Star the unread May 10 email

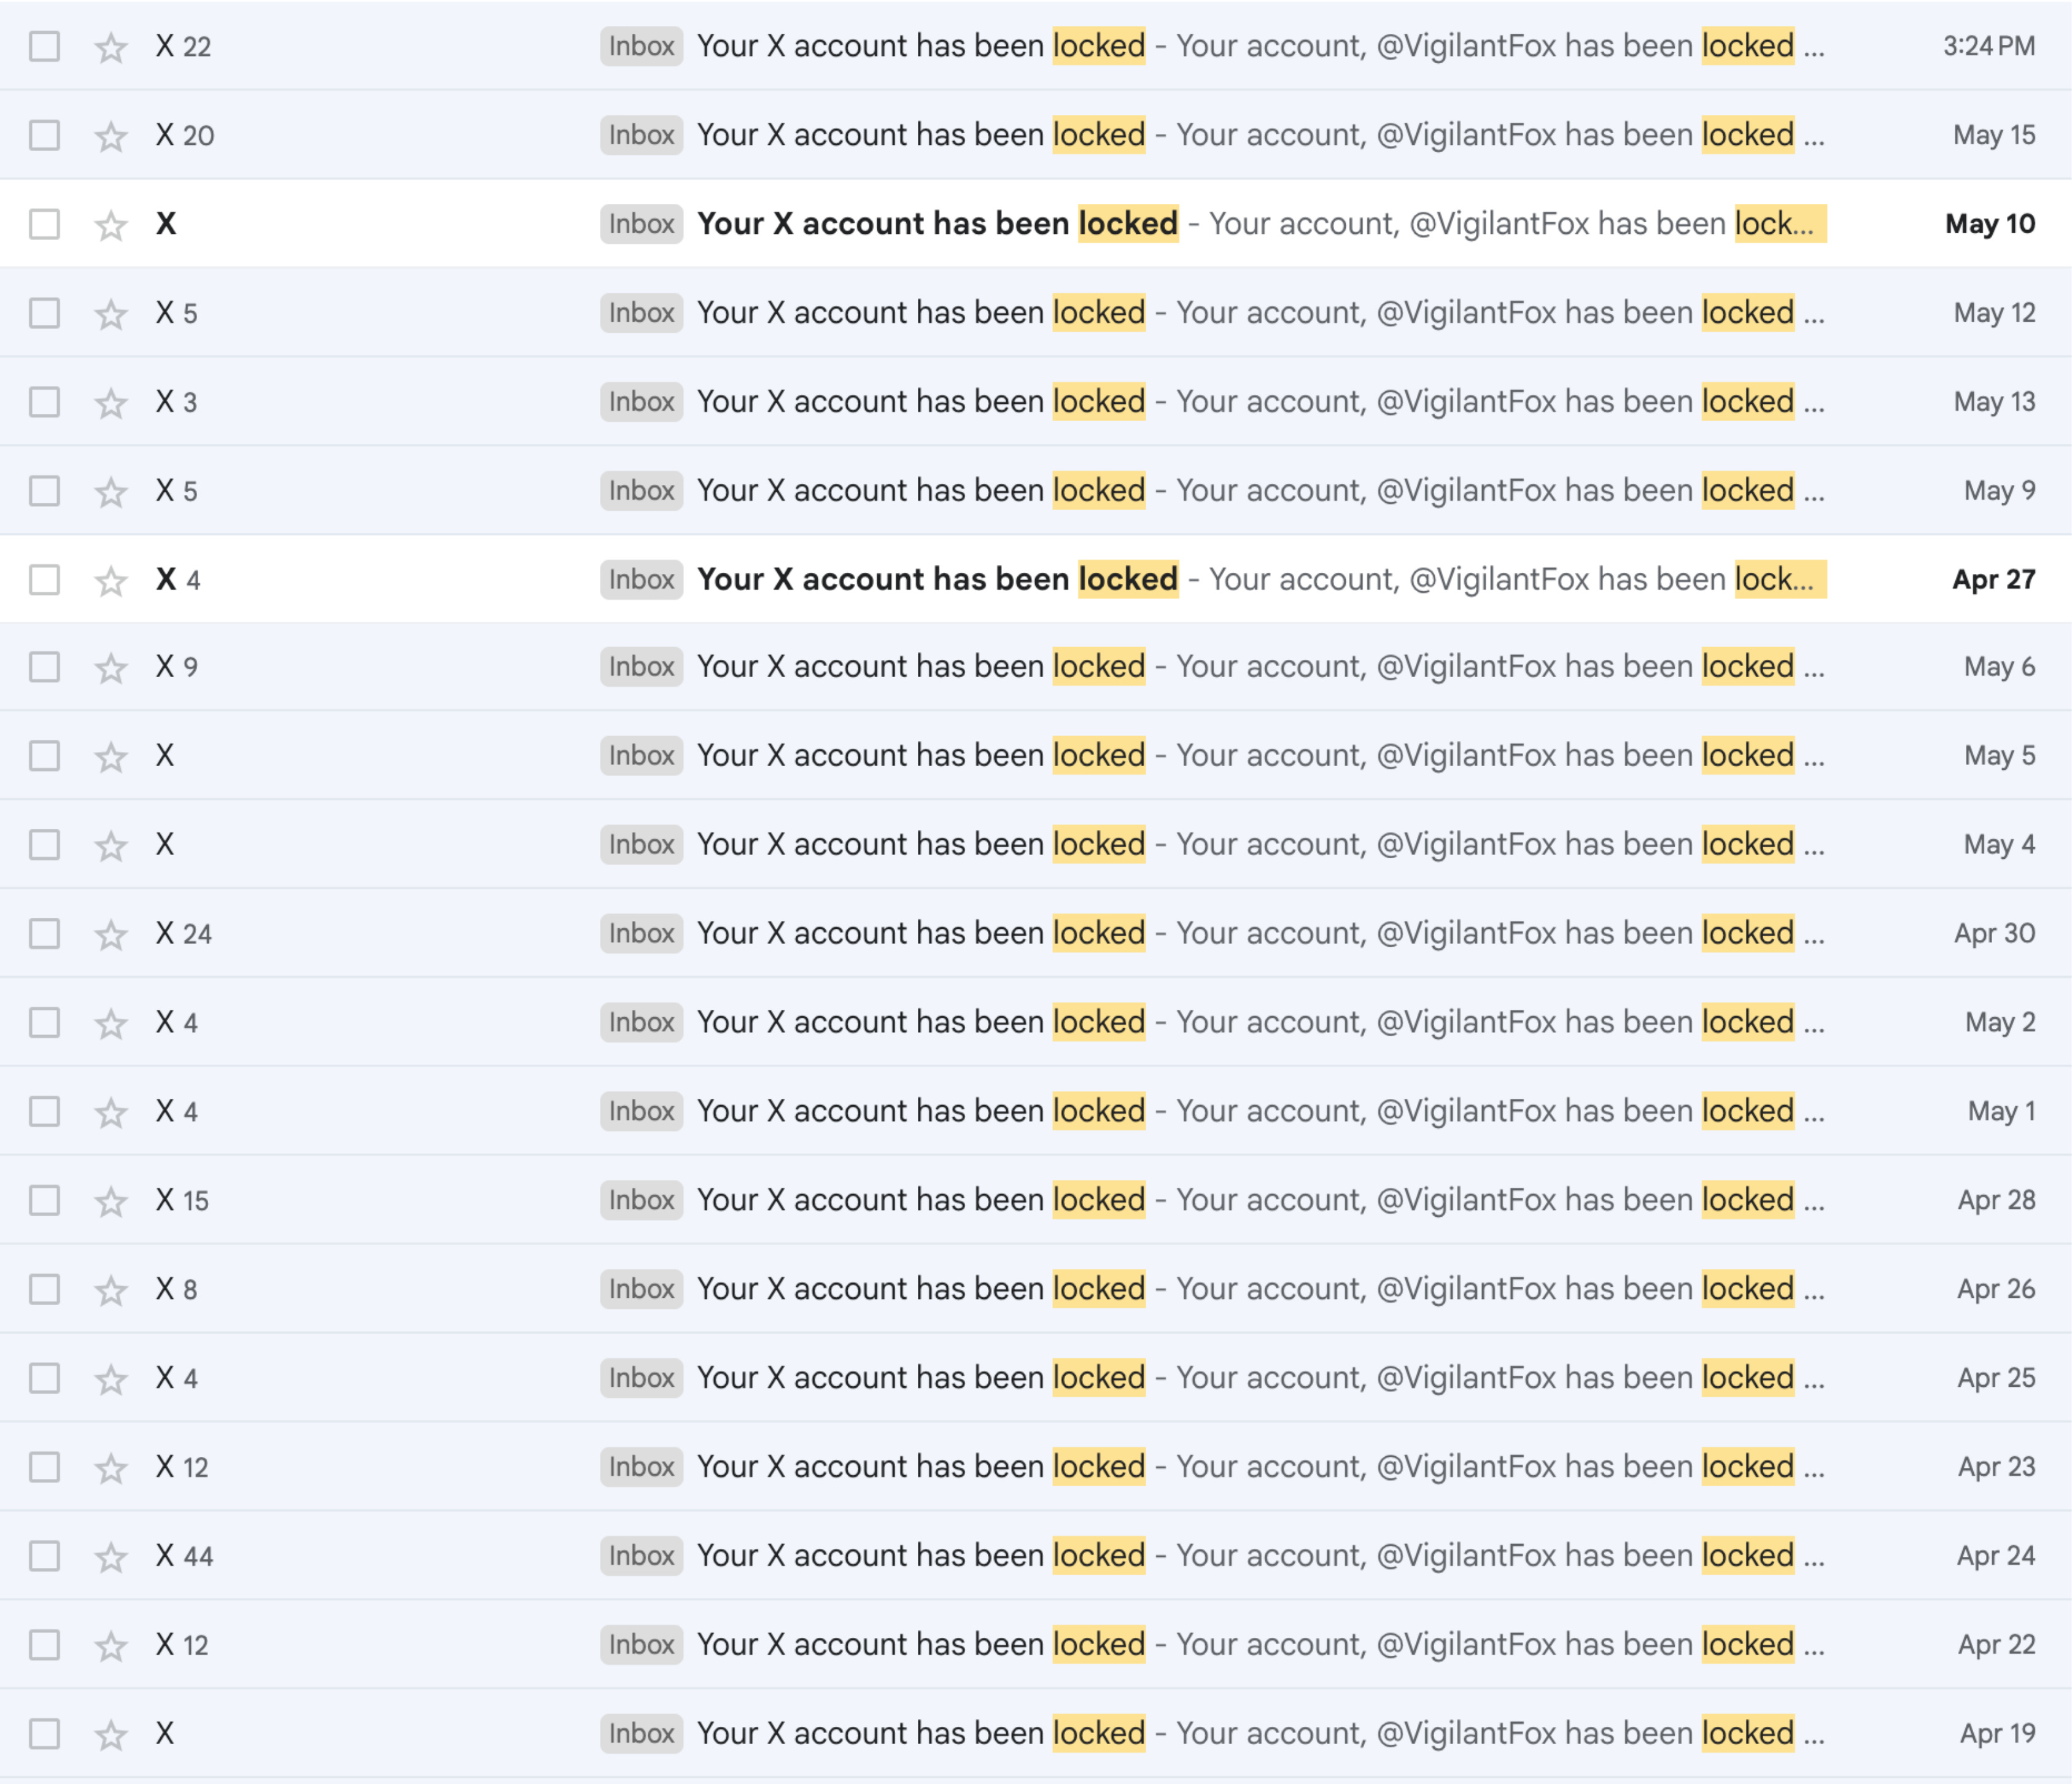coord(111,225)
